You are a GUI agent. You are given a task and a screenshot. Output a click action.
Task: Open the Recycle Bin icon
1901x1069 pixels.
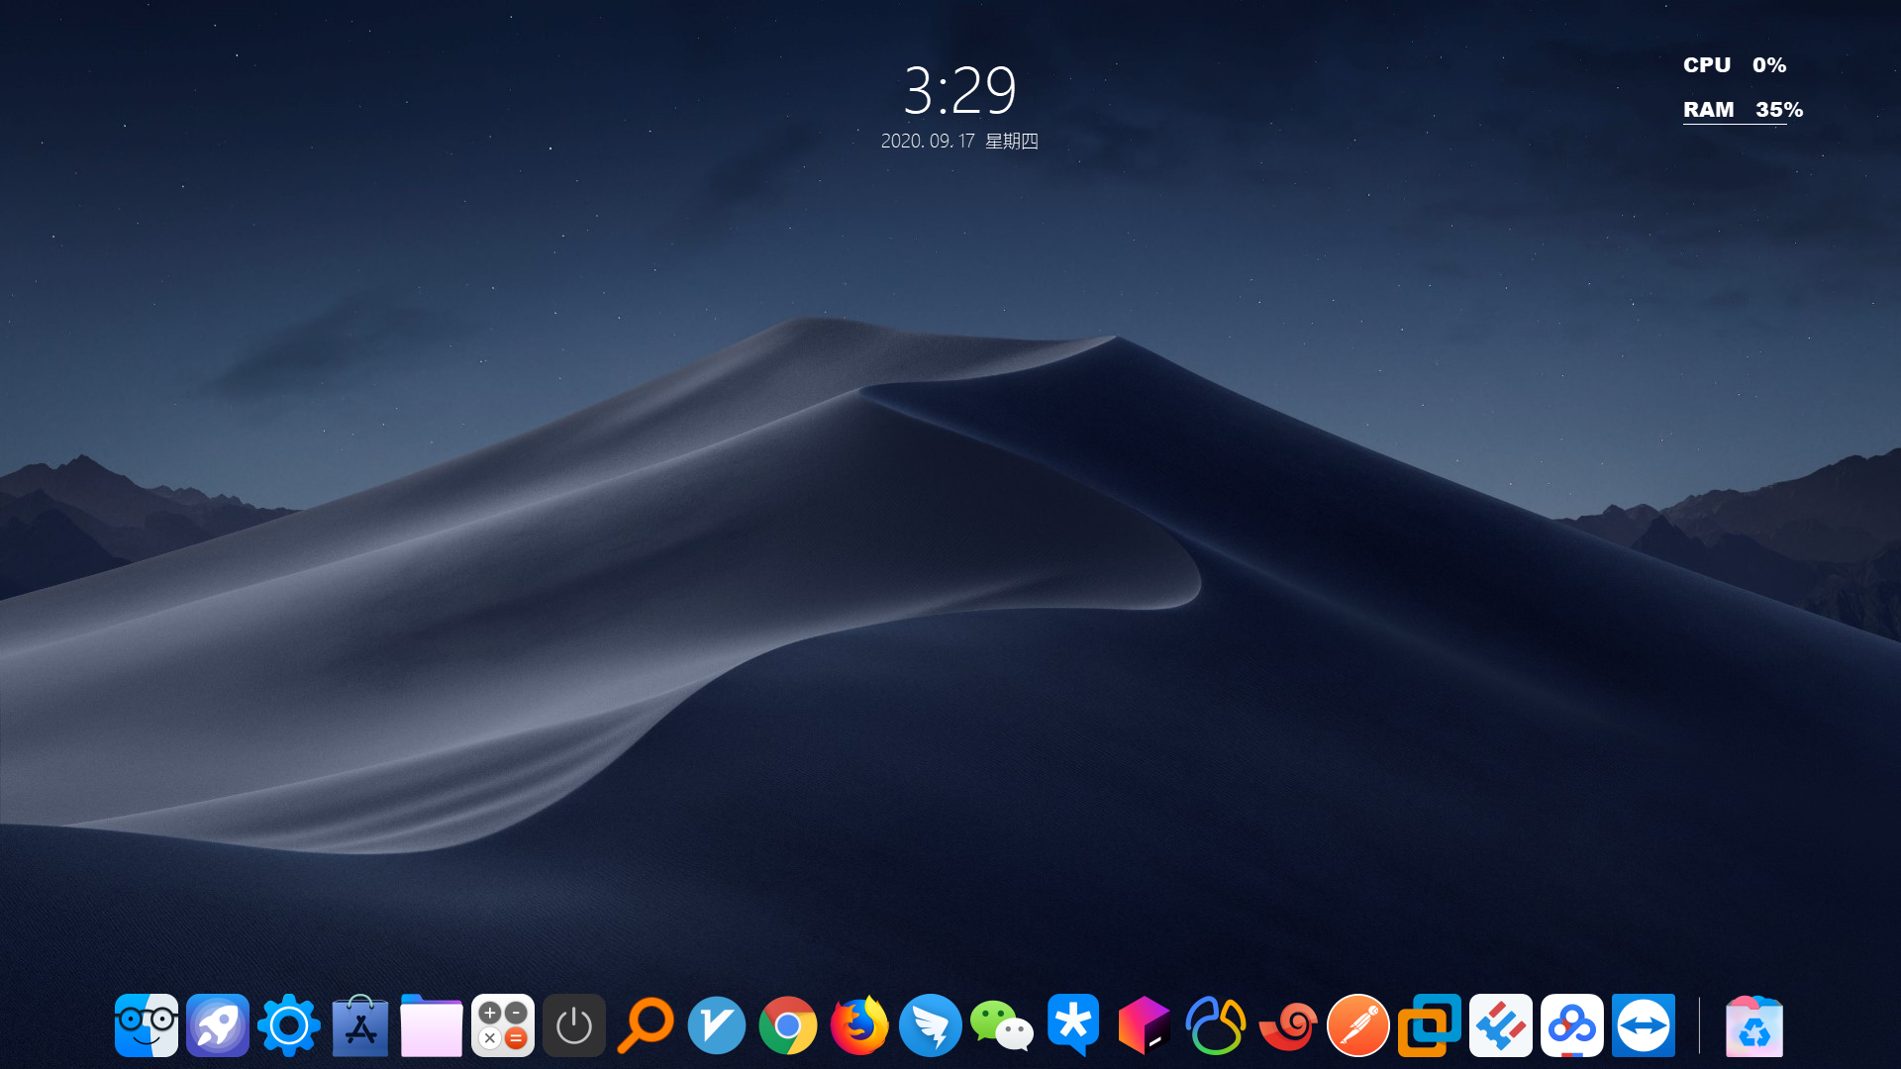click(1754, 1025)
